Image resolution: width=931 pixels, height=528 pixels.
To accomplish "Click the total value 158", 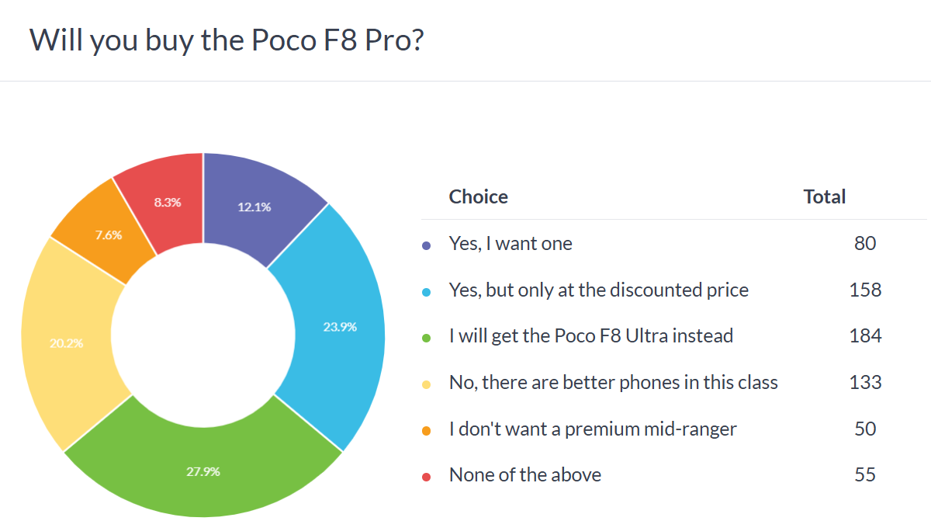I will (x=865, y=290).
